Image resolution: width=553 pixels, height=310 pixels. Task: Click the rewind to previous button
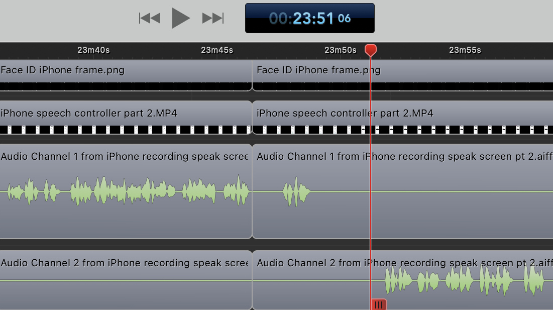click(x=150, y=19)
